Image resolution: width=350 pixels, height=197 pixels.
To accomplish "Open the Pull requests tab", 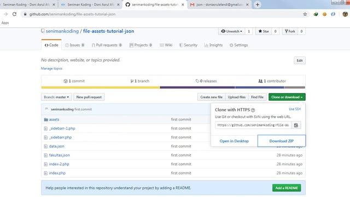I will [x=107, y=45].
